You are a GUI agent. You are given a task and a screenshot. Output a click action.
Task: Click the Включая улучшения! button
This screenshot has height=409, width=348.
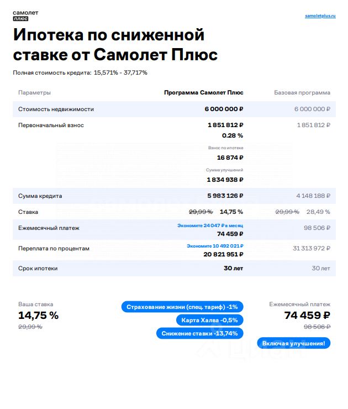(x=293, y=343)
